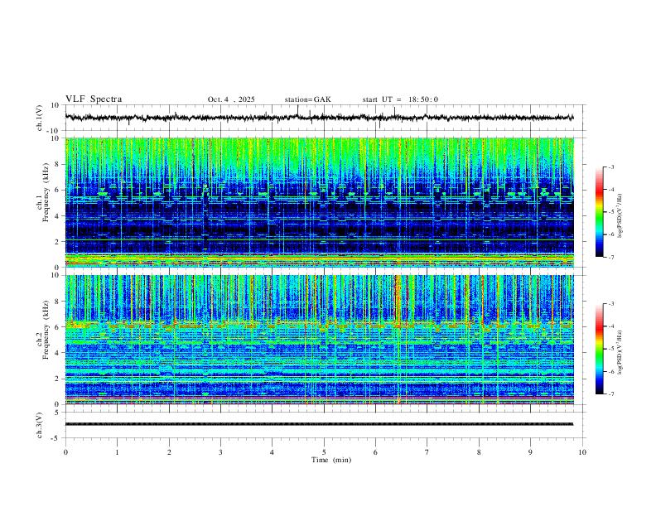Click the "3" tick on the Time axis
The image size is (656, 507).
tap(220, 452)
